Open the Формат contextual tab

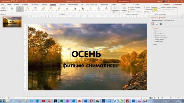click(x=124, y=4)
